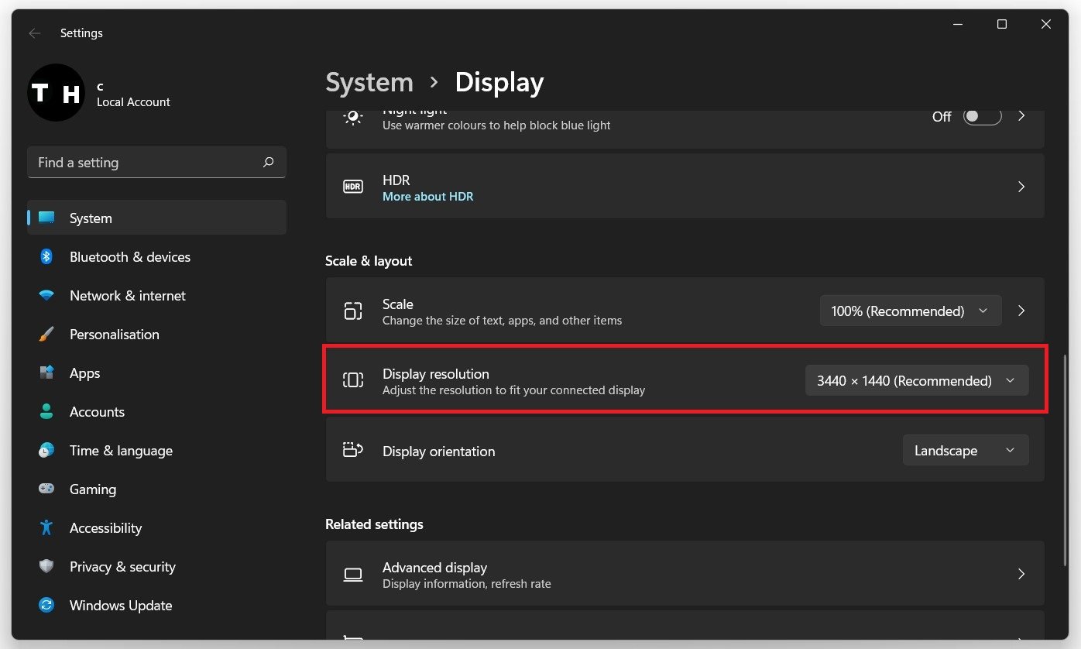Open the More about HDR link
Screen dimensions: 1081x649
tap(427, 197)
